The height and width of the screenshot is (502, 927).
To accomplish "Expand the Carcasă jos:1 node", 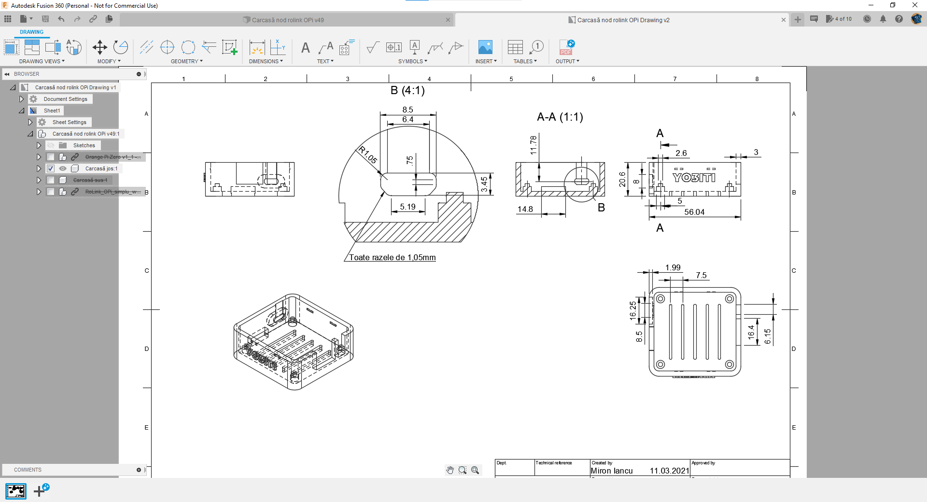I will [x=39, y=168].
